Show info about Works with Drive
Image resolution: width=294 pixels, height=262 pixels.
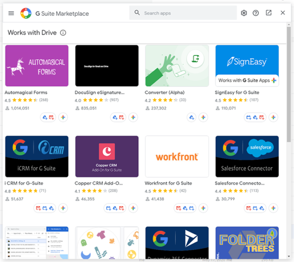point(63,33)
